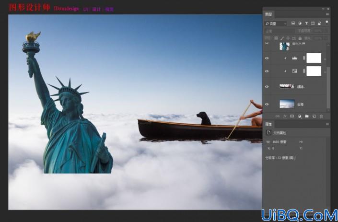The image size is (338, 222).
Task: Add a layer mask
Action: 292,117
